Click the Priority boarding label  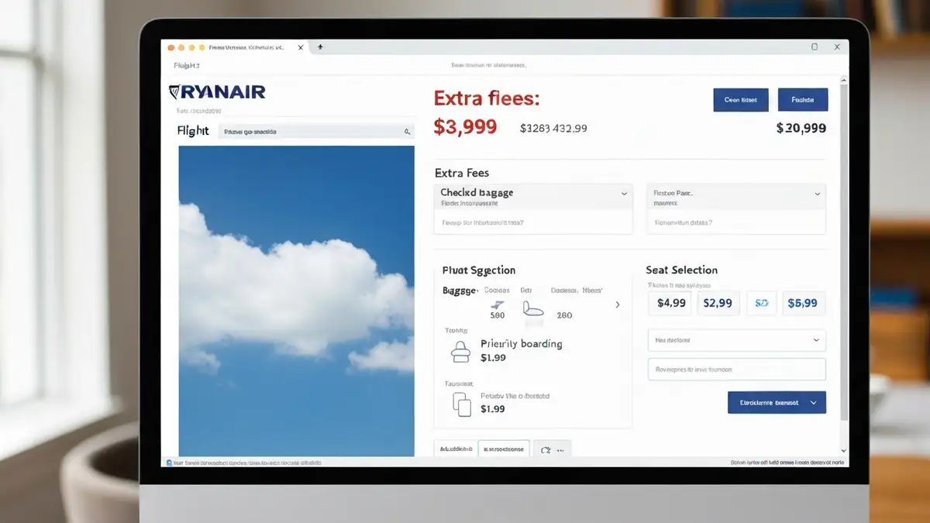pyautogui.click(x=522, y=344)
